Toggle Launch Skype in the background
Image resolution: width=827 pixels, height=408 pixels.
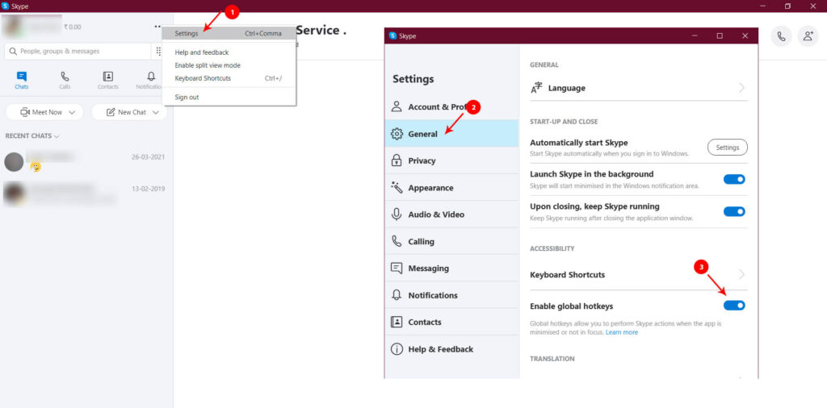pyautogui.click(x=734, y=179)
